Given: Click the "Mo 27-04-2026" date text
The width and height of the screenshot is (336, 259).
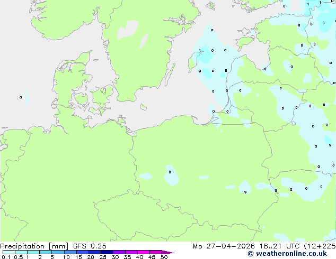Looking at the screenshot, I should click(x=224, y=246).
